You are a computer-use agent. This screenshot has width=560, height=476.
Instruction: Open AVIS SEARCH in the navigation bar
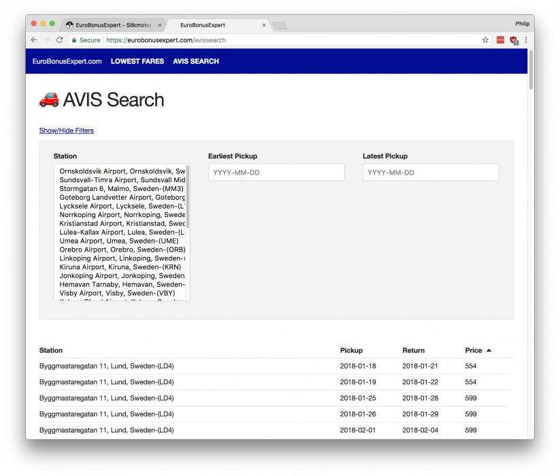coord(196,61)
